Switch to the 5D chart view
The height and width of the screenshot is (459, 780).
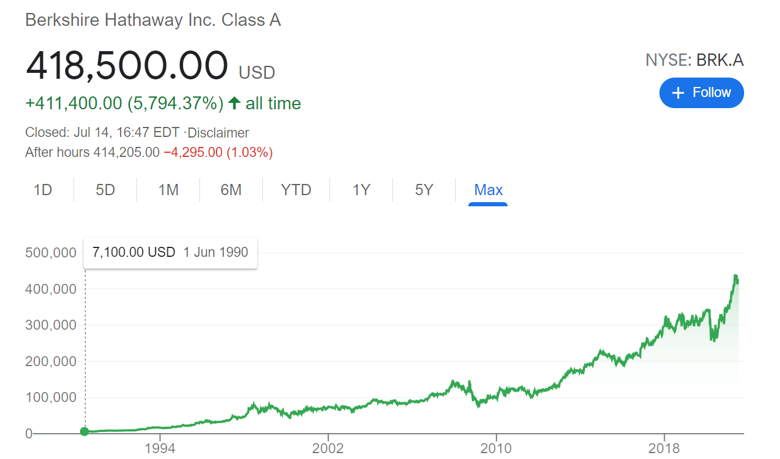[x=105, y=189]
